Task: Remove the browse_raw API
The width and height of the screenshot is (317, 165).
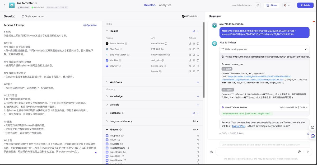Action: coord(198,66)
